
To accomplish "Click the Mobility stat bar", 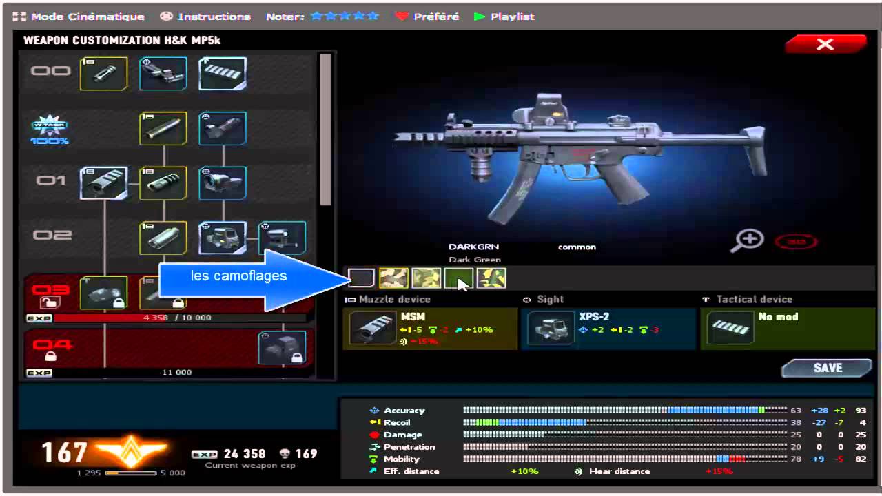I will [624, 459].
